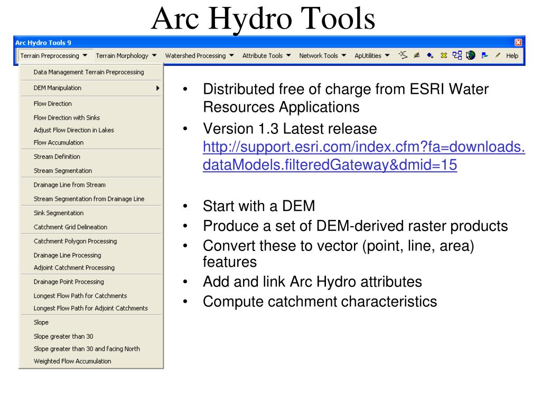This screenshot has width=541, height=405.
Task: Choose Slope greater than 30 and facing North
Action: [x=91, y=349]
